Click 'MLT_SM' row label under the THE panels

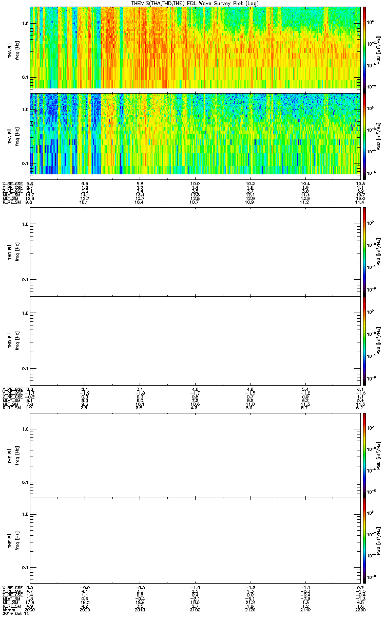[11, 603]
